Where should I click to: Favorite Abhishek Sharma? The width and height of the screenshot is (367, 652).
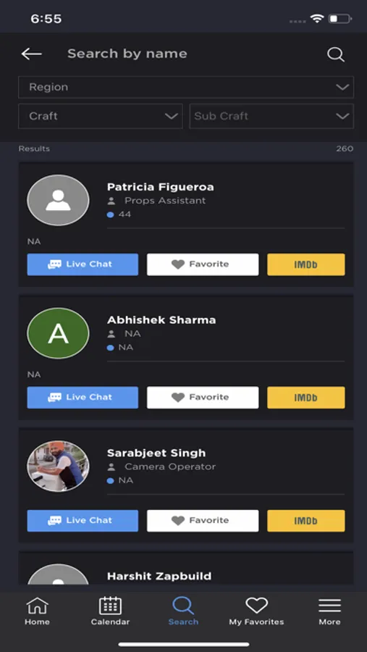(x=203, y=398)
